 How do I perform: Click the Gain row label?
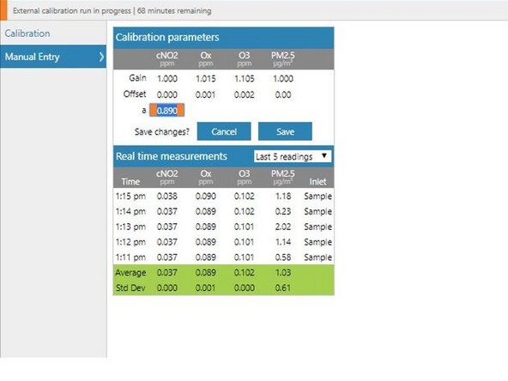point(137,78)
